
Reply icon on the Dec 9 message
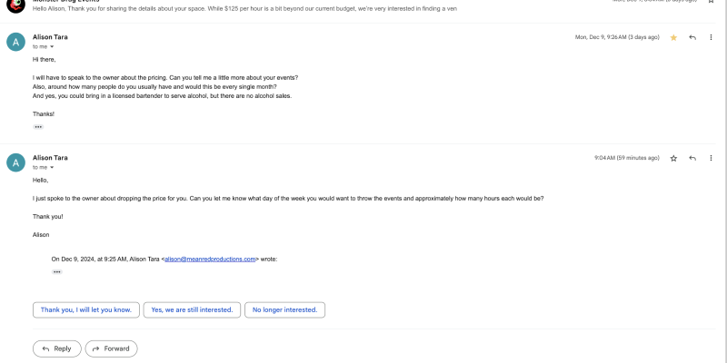coord(692,37)
